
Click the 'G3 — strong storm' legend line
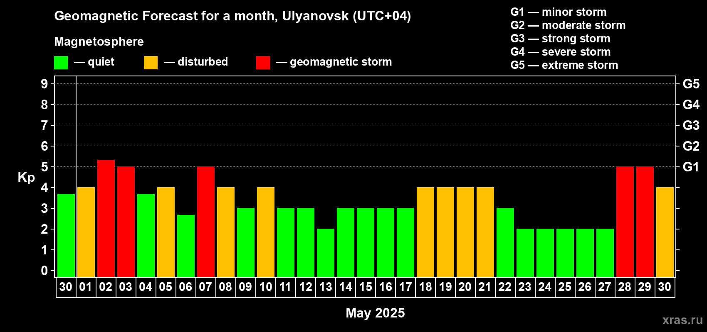coord(560,39)
